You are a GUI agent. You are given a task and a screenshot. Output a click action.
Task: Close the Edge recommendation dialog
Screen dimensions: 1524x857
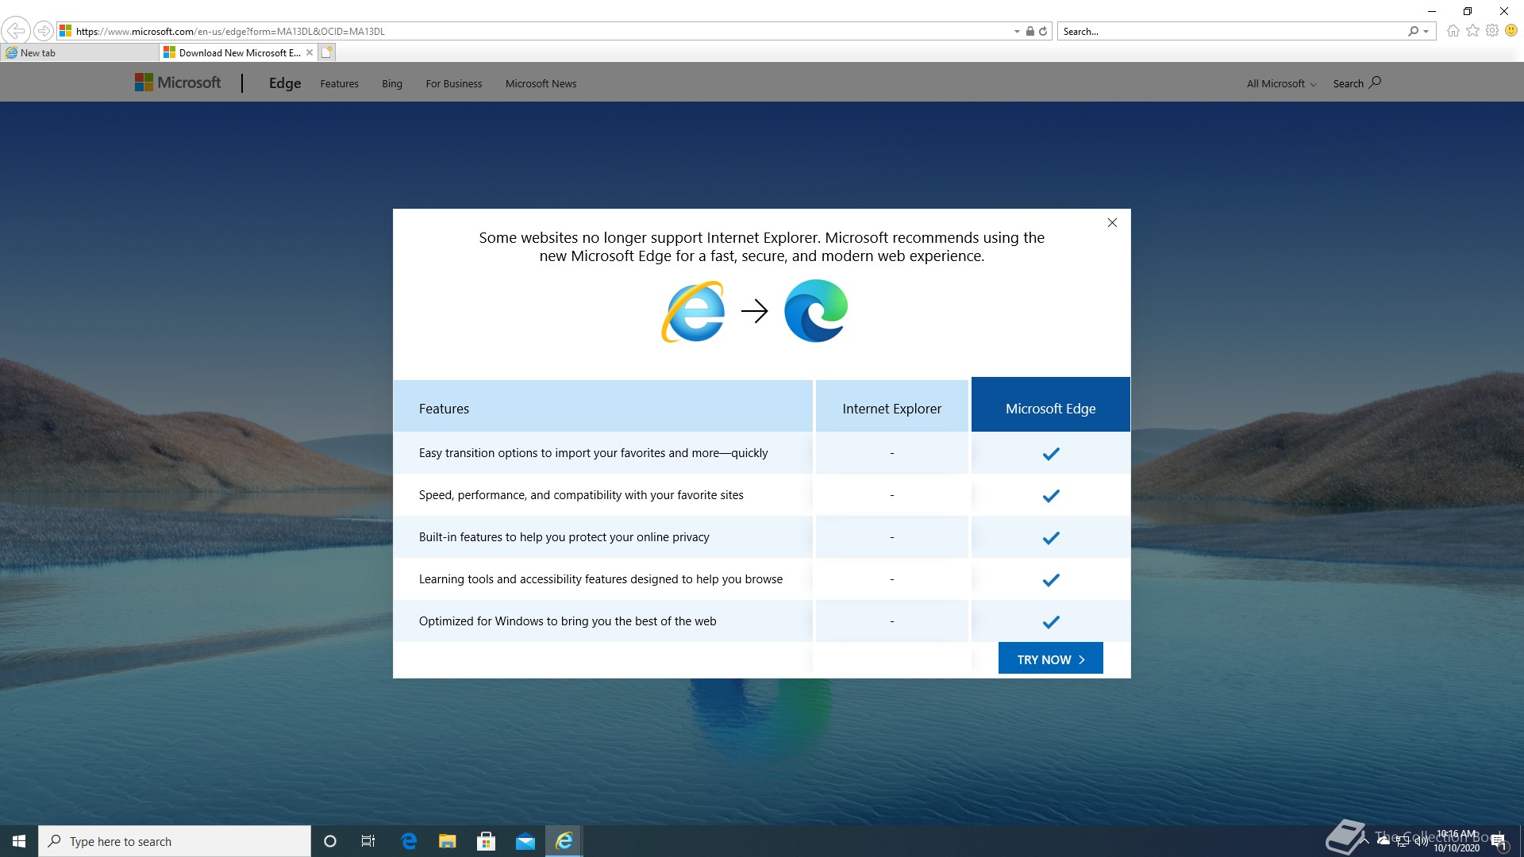1112,223
